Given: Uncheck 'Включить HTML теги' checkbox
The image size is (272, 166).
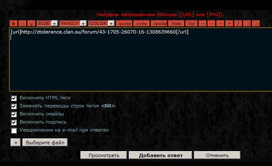Looking at the screenshot, I should coord(14,98).
